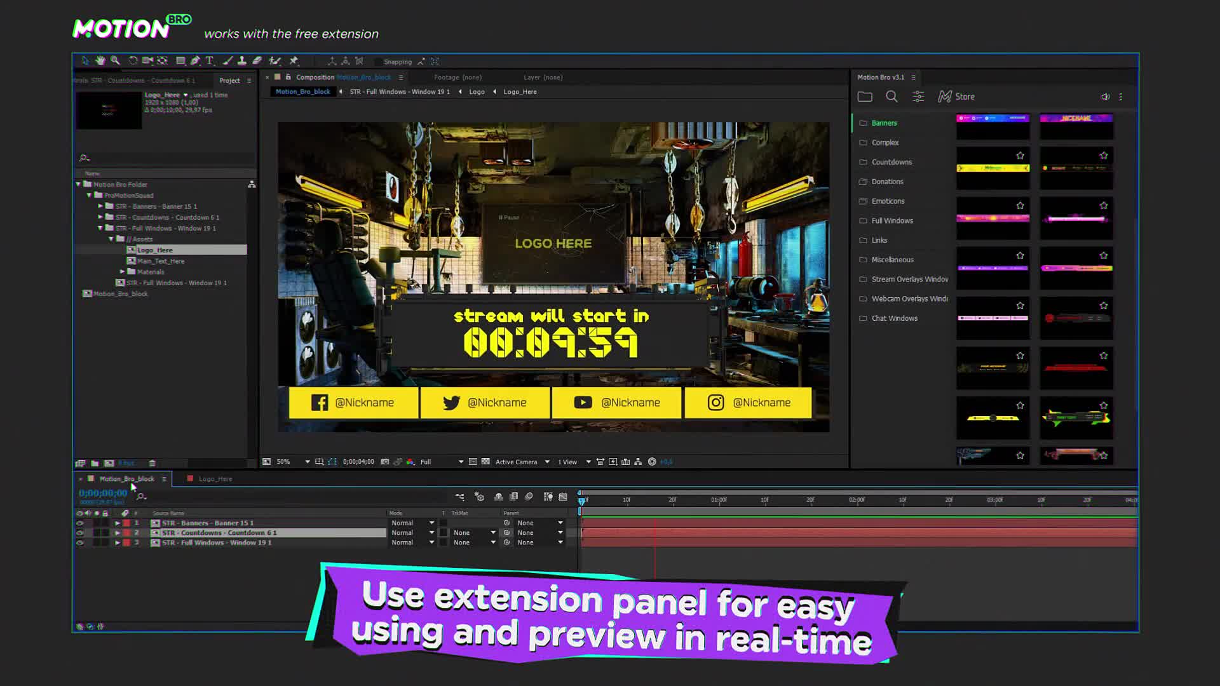Open Motion Bro filter settings sliders
1220x686 pixels.
pos(918,97)
